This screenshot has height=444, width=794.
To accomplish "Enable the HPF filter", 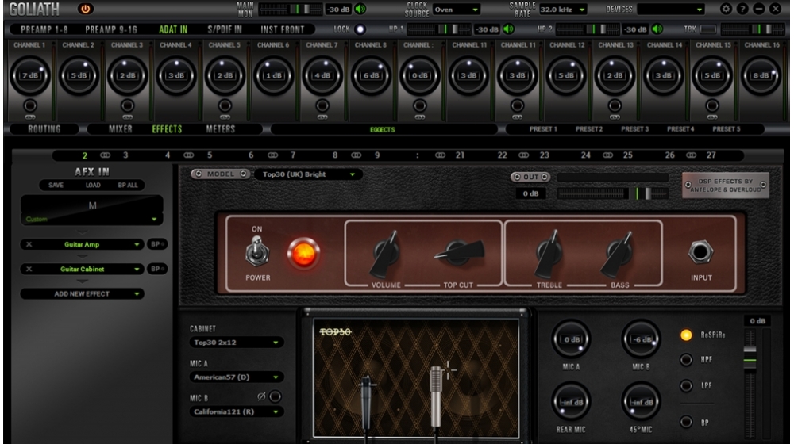I will 686,359.
